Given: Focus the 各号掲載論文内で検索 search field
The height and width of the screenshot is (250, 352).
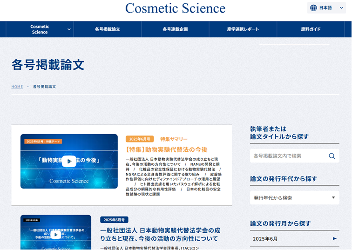Looking at the screenshot, I should click(295, 156).
